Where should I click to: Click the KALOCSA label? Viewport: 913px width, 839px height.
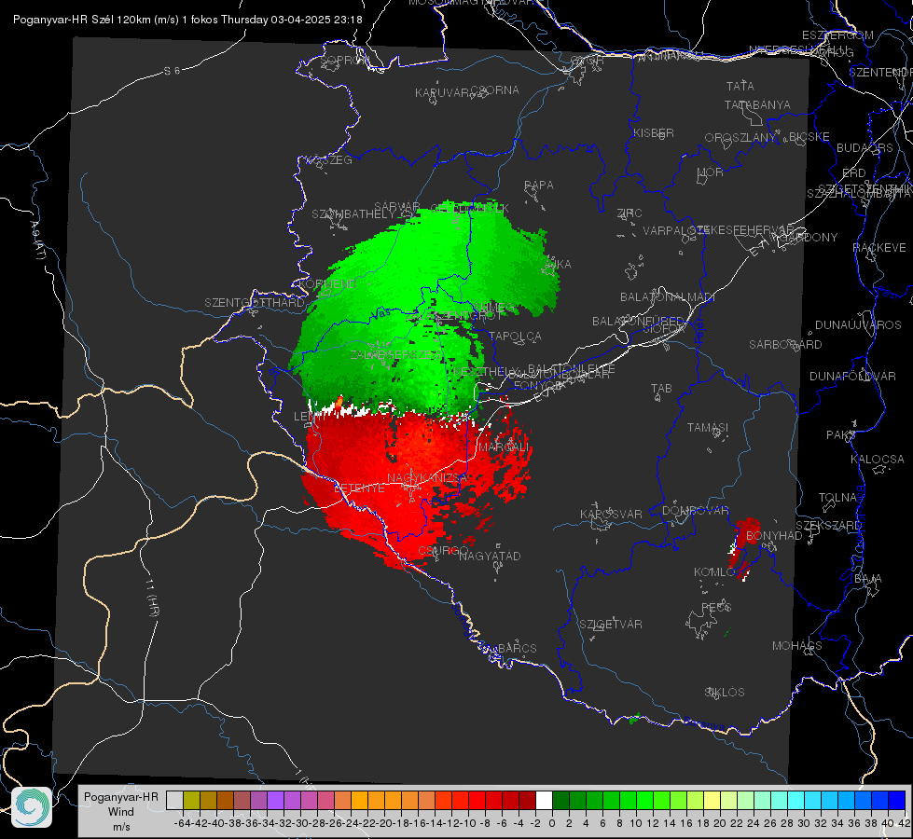[877, 459]
